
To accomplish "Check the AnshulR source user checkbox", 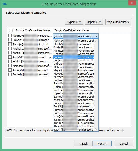I will tap(10, 49).
